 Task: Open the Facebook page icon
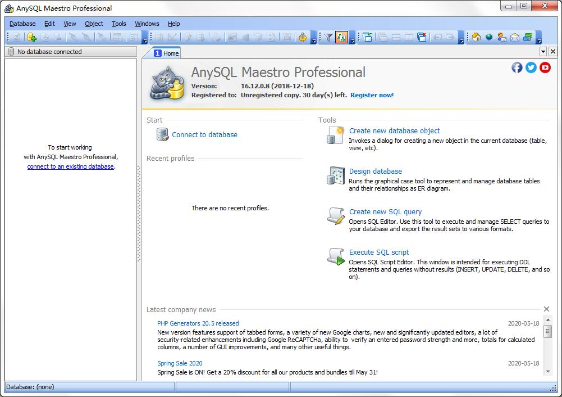517,67
